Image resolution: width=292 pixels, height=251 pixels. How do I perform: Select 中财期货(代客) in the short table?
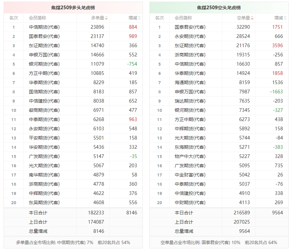[190, 203]
